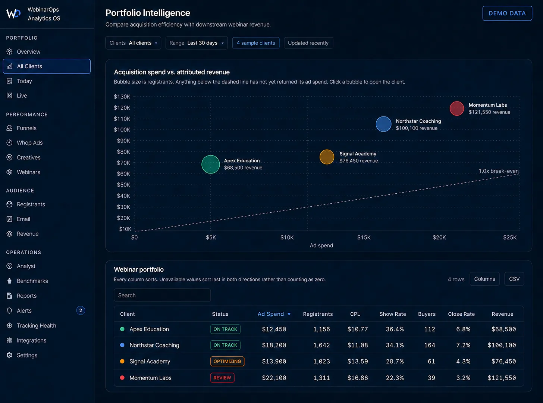Click the Updated recently chip
Viewport: 543px width, 403px height.
308,43
